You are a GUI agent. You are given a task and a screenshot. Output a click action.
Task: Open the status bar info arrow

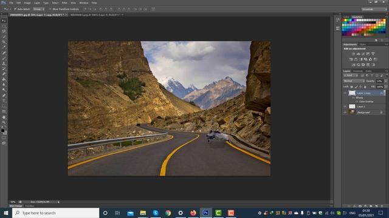point(59,202)
